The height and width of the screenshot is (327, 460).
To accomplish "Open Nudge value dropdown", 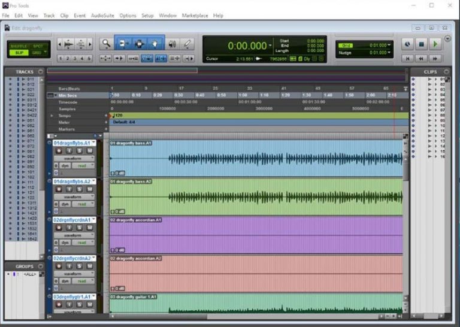I will coord(389,53).
